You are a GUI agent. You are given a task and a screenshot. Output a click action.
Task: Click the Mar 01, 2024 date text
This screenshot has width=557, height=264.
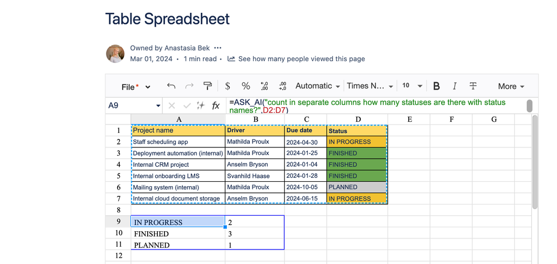(151, 59)
